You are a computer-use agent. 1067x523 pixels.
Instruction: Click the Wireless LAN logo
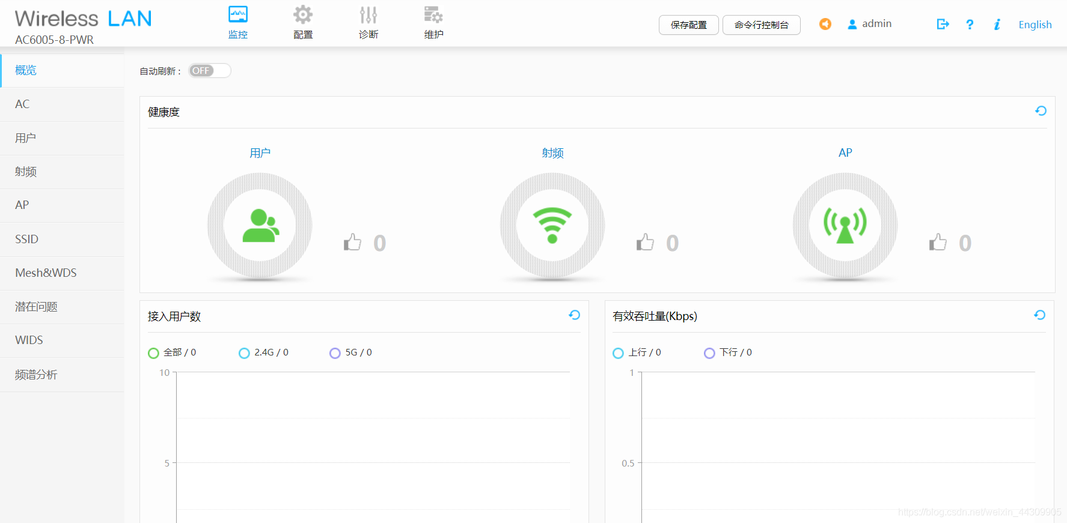pos(83,19)
